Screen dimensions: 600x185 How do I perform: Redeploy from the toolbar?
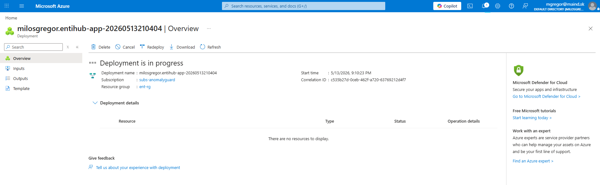[152, 47]
